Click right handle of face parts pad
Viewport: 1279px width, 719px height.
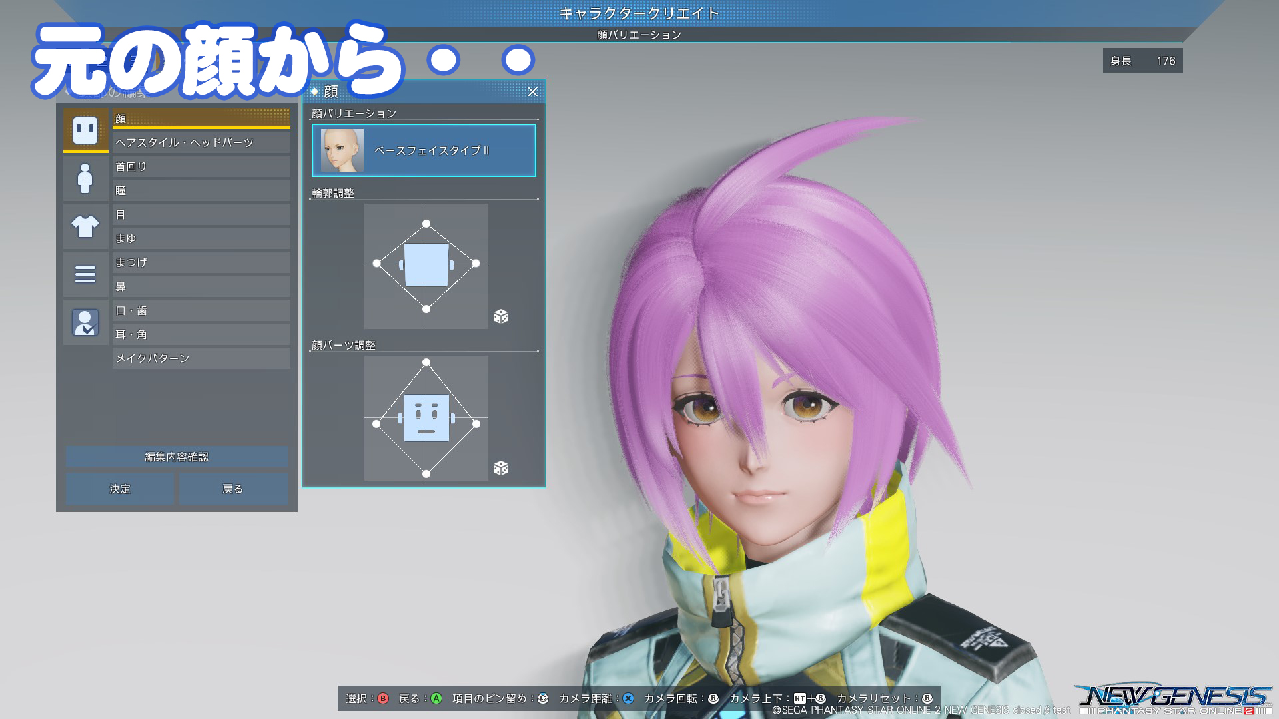coord(476,423)
